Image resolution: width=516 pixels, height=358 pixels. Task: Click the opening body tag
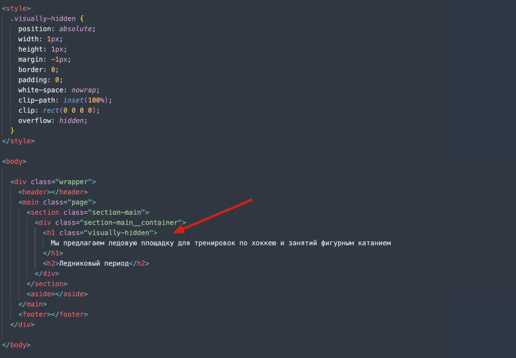tap(13, 161)
